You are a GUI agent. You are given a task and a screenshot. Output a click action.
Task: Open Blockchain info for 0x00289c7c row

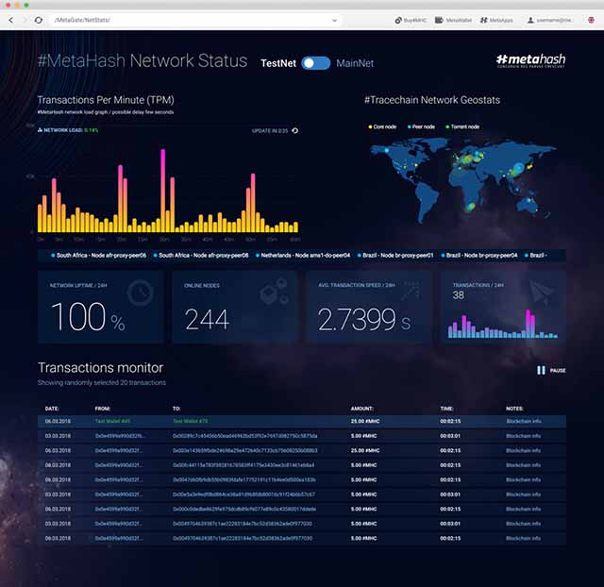click(524, 436)
